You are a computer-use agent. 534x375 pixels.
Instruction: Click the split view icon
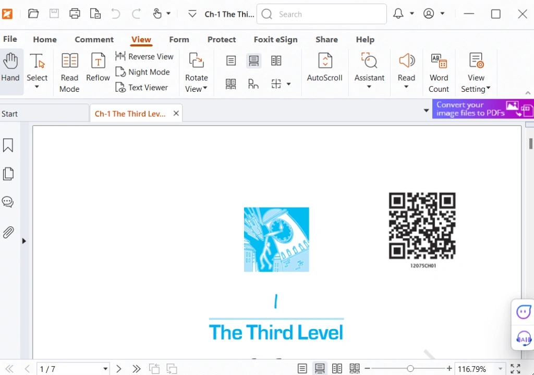tap(276, 84)
